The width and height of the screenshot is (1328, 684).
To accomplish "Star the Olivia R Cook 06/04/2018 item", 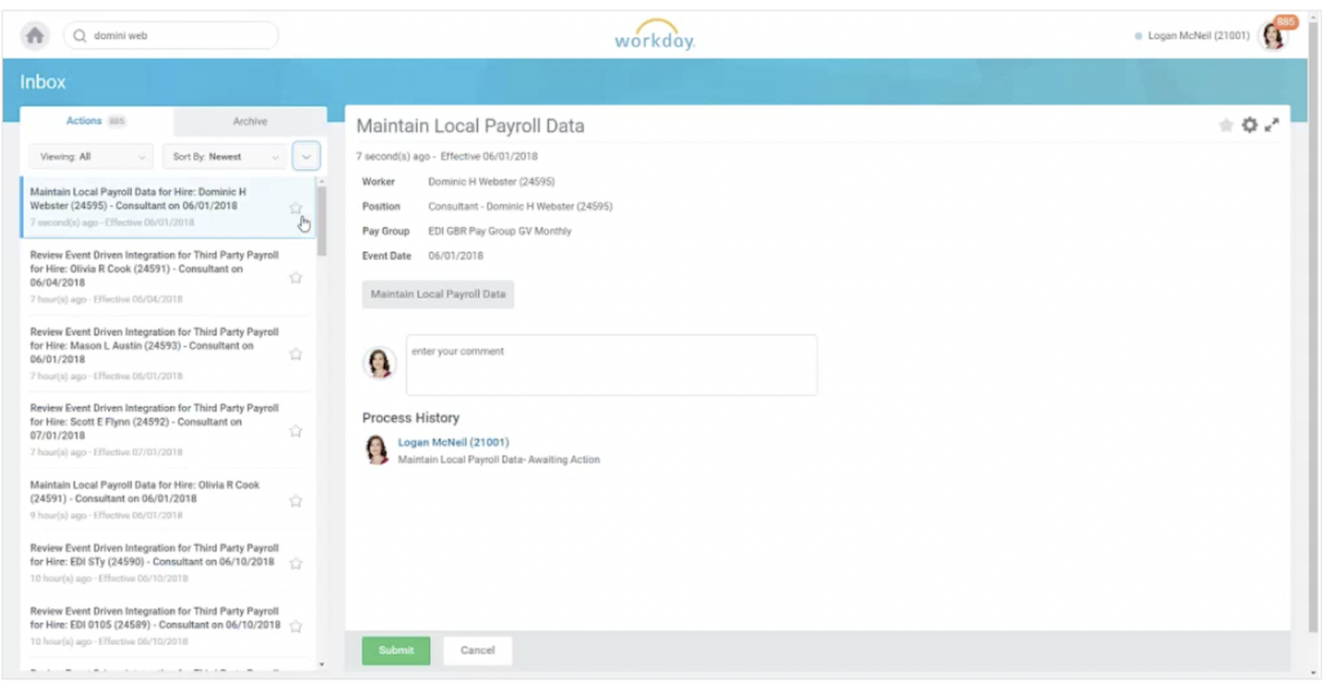I will click(296, 278).
